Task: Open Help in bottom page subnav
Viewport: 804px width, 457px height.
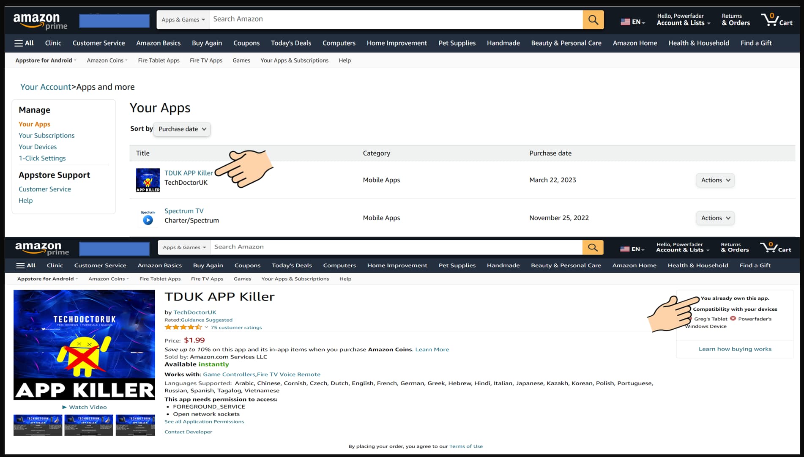Action: [x=345, y=279]
